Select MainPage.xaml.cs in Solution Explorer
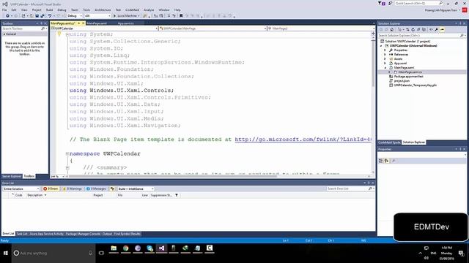Viewport: 469px width, 263px height. click(x=410, y=72)
